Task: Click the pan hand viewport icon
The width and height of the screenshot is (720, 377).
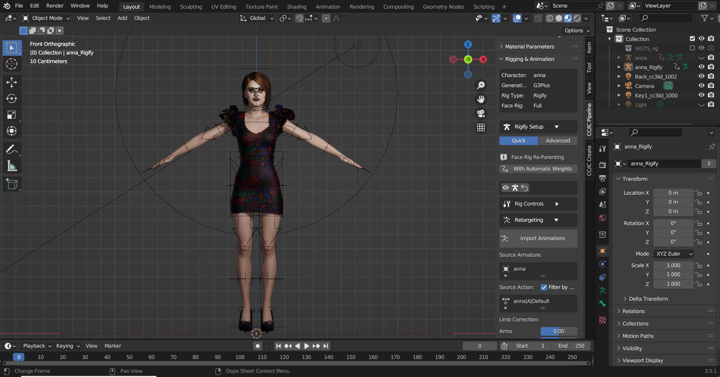Action: (481, 99)
